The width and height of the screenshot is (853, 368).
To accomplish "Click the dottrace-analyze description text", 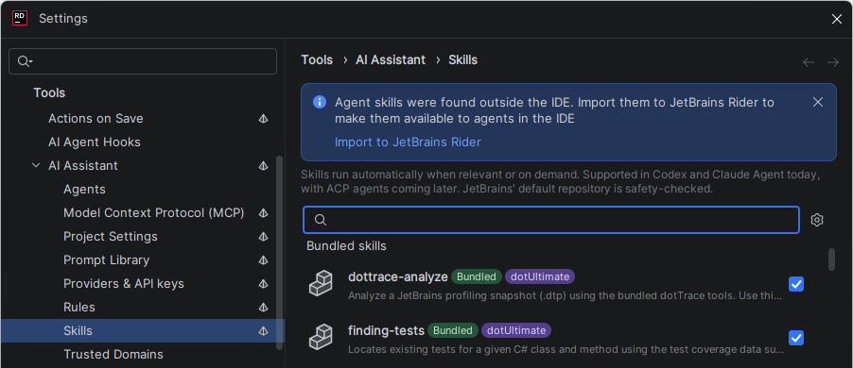I will [x=566, y=296].
